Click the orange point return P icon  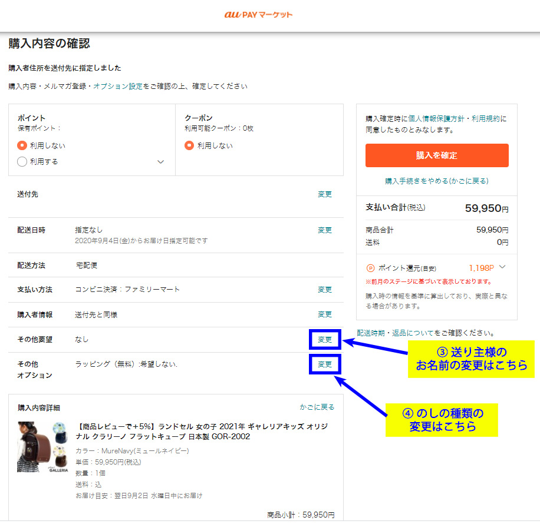pos(370,268)
